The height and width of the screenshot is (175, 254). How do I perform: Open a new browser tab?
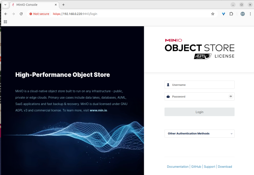point(63,5)
